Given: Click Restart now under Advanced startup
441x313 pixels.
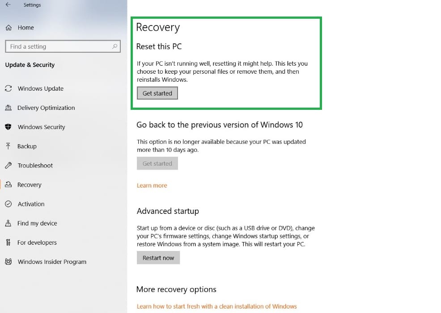Looking at the screenshot, I should tap(158, 258).
